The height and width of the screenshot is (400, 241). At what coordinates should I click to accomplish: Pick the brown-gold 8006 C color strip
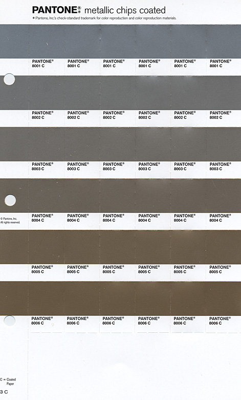coord(120,298)
